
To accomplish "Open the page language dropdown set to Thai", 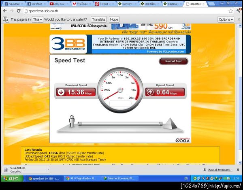I will (38, 19).
